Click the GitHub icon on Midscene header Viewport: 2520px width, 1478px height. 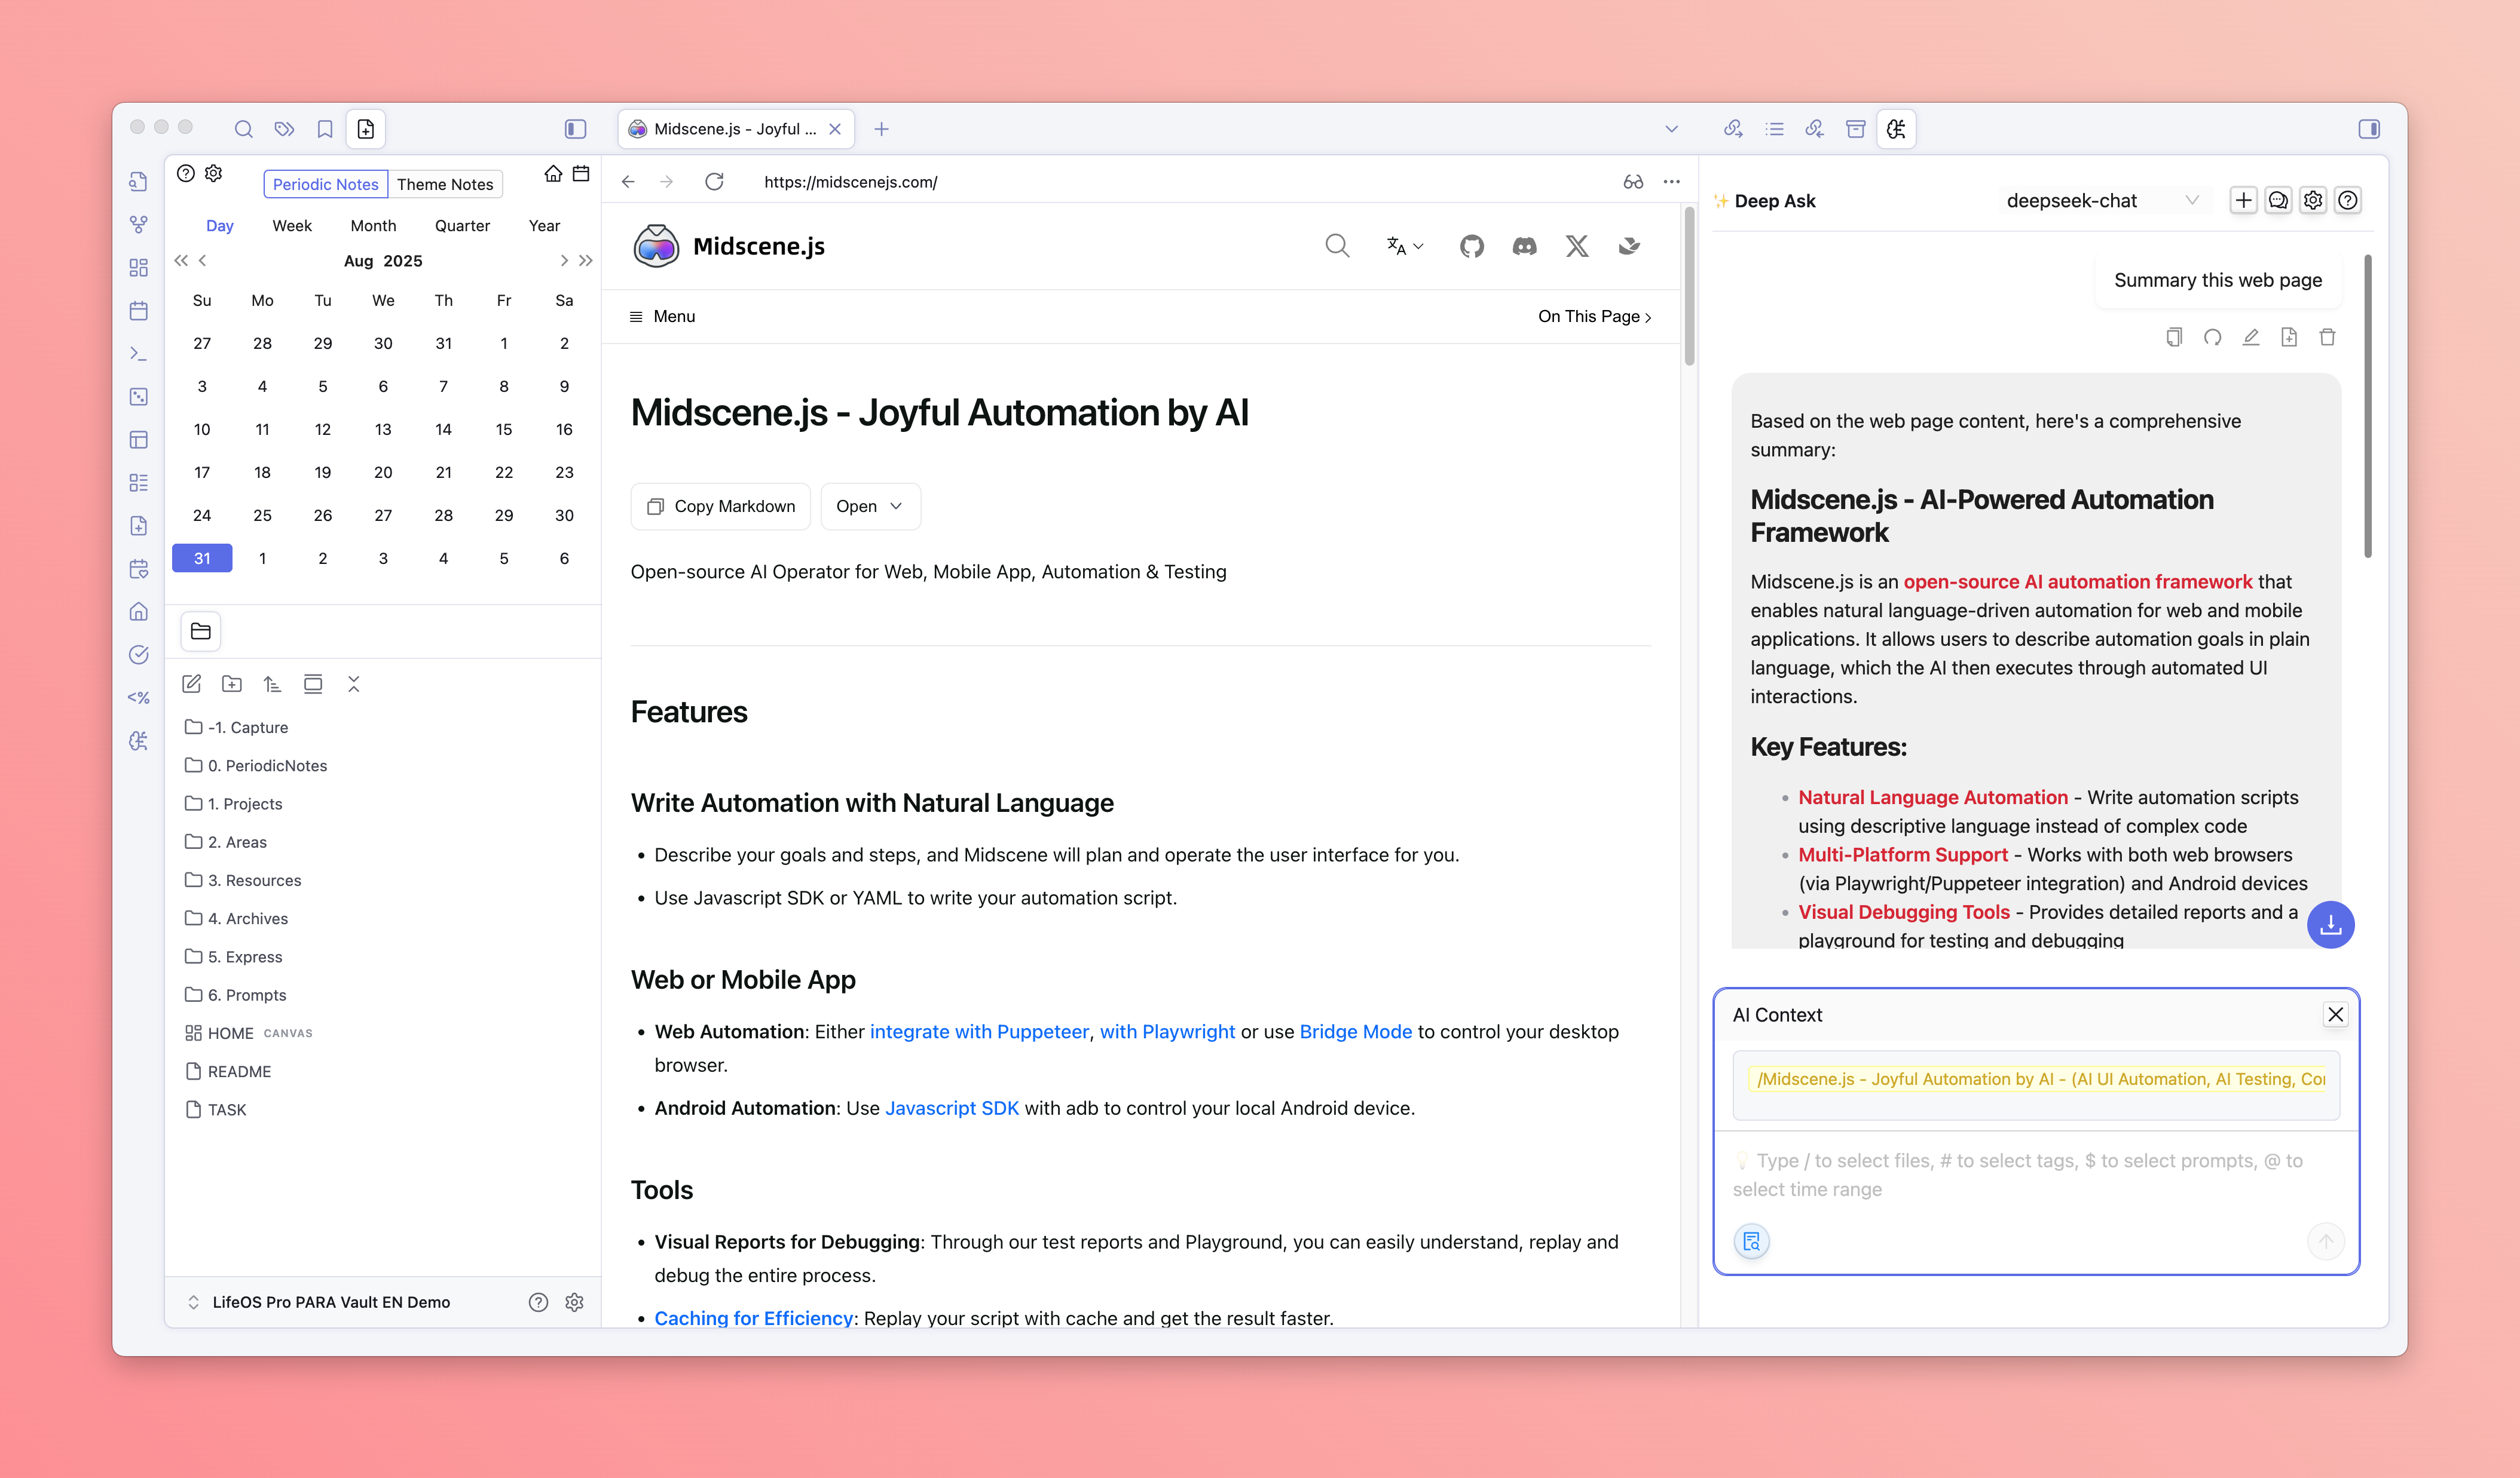1471,246
